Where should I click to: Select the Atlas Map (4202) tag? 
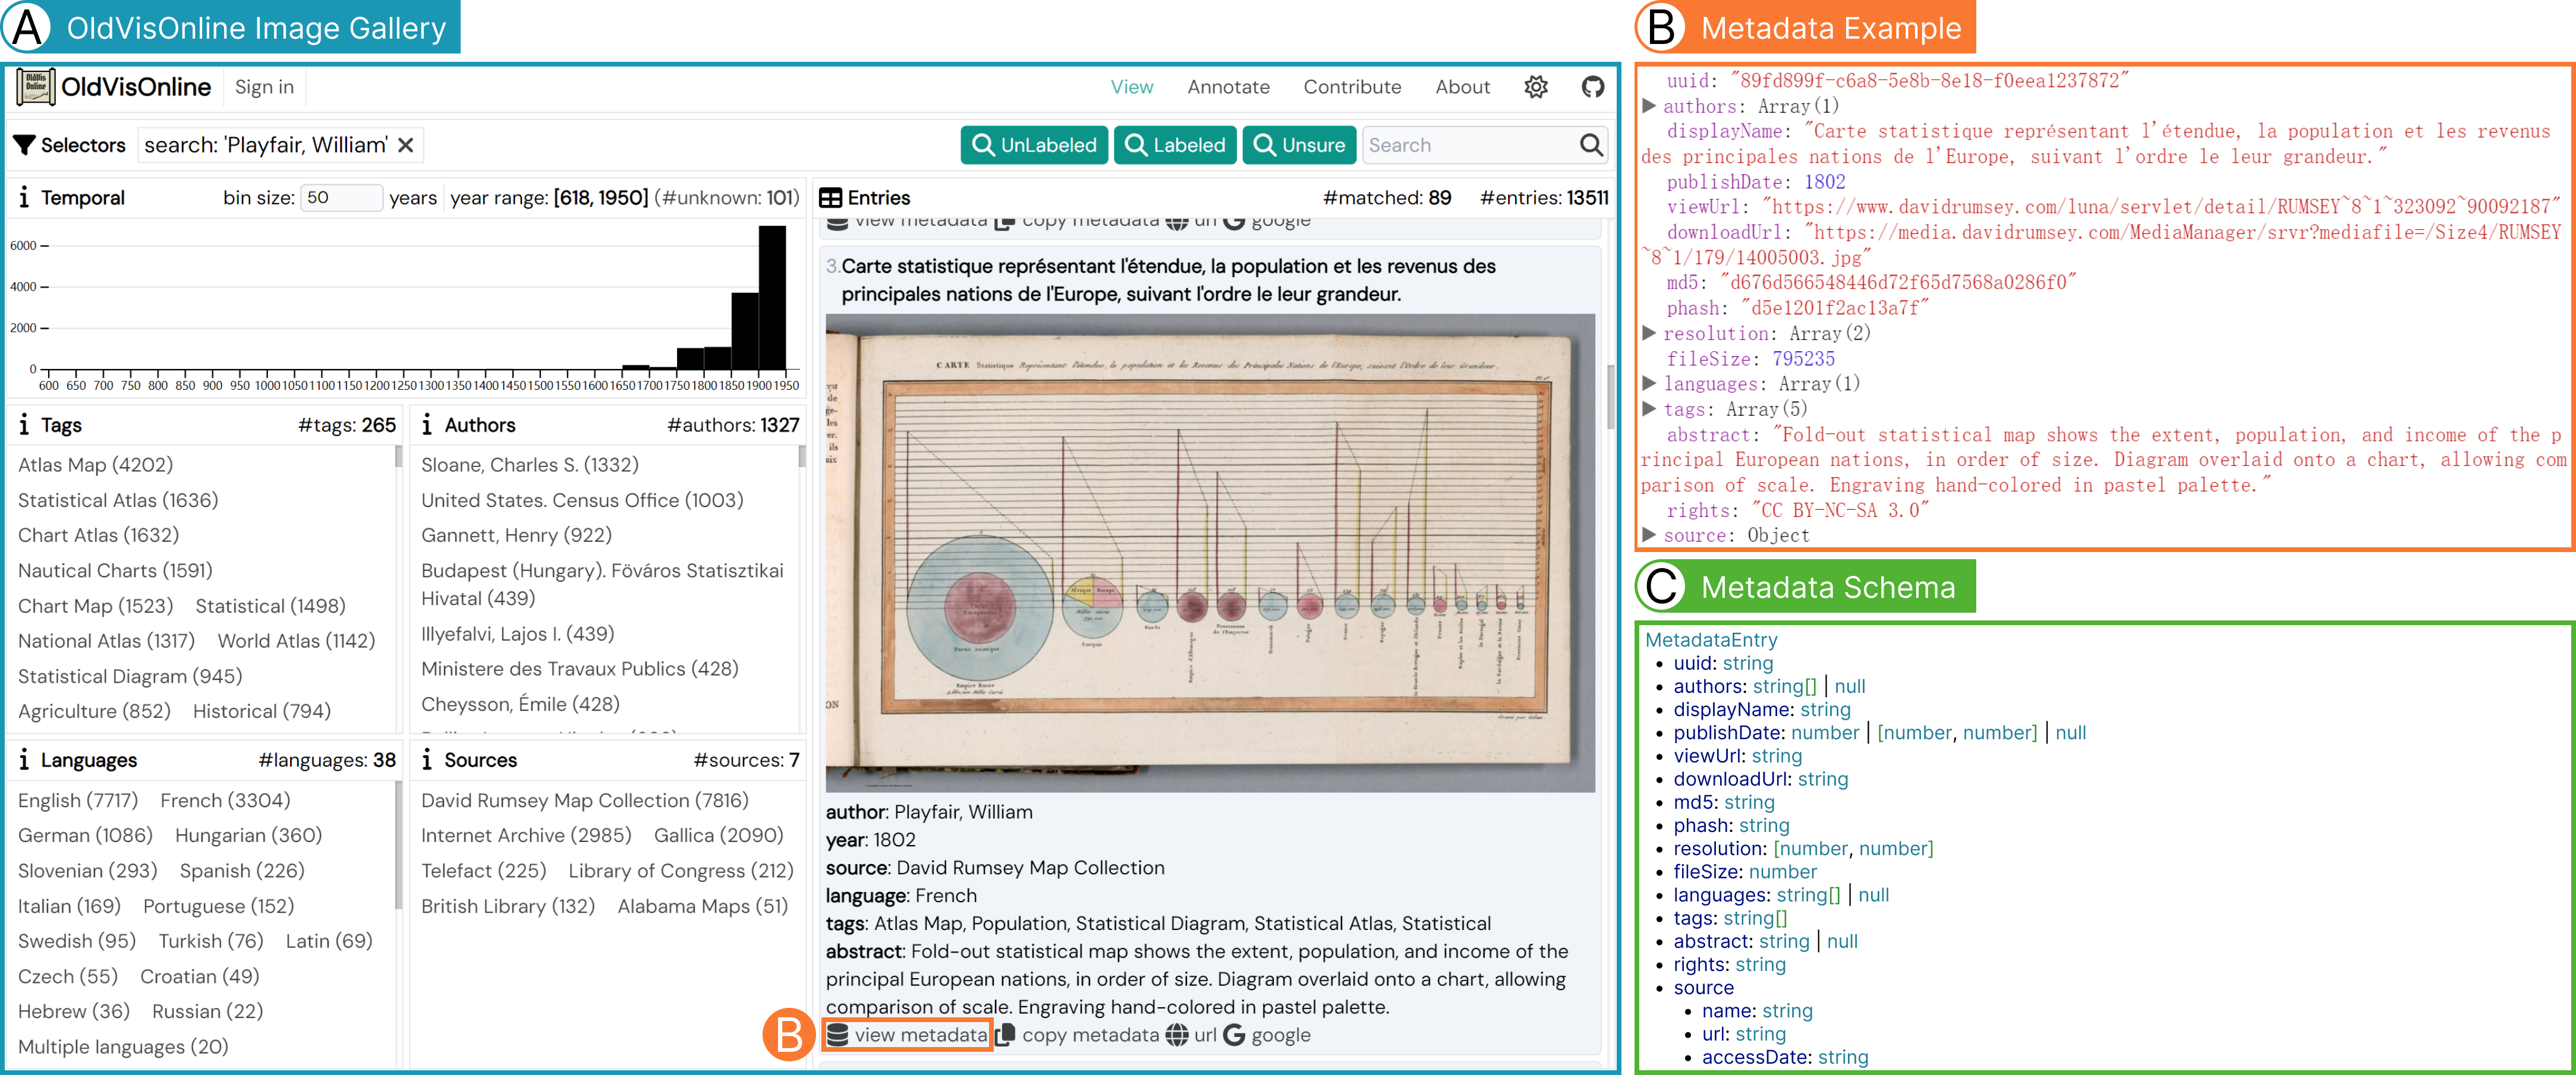[96, 464]
